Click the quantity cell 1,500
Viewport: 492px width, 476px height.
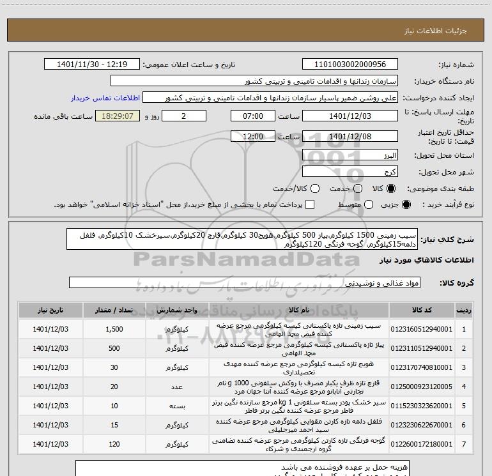pyautogui.click(x=114, y=329)
